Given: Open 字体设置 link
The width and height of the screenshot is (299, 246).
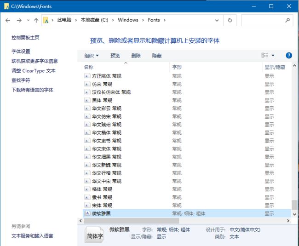Looking at the screenshot, I should (21, 51).
